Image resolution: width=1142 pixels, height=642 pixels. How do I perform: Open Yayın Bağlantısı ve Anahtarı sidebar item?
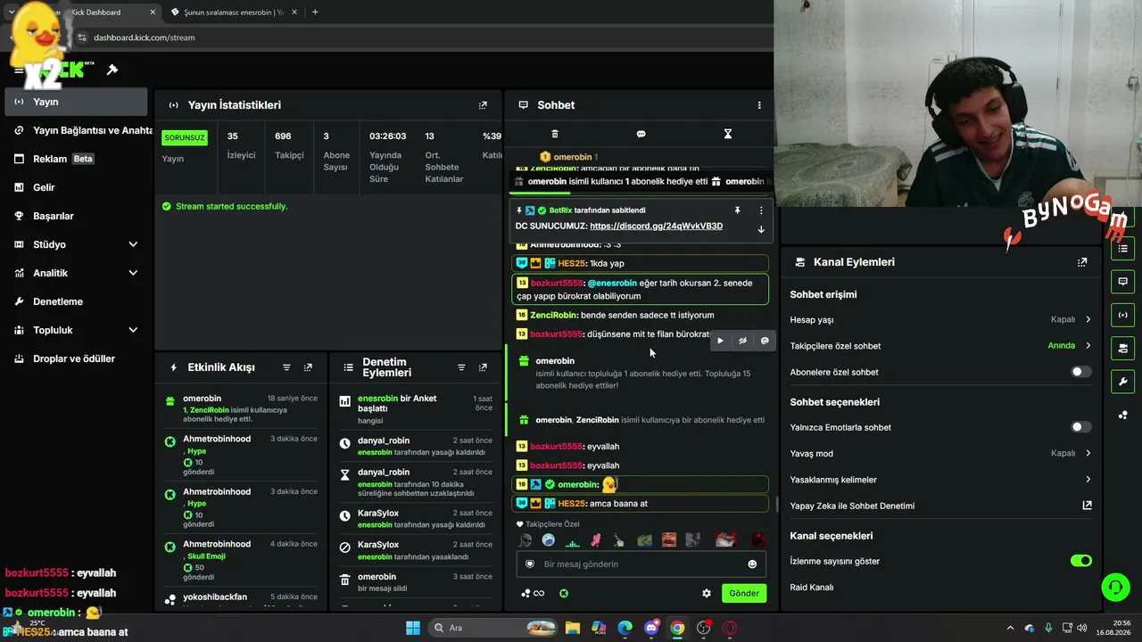tap(79, 130)
